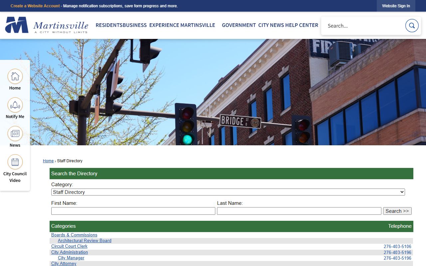Open City Manager link
Viewport: 426px width, 266px height.
point(71,258)
